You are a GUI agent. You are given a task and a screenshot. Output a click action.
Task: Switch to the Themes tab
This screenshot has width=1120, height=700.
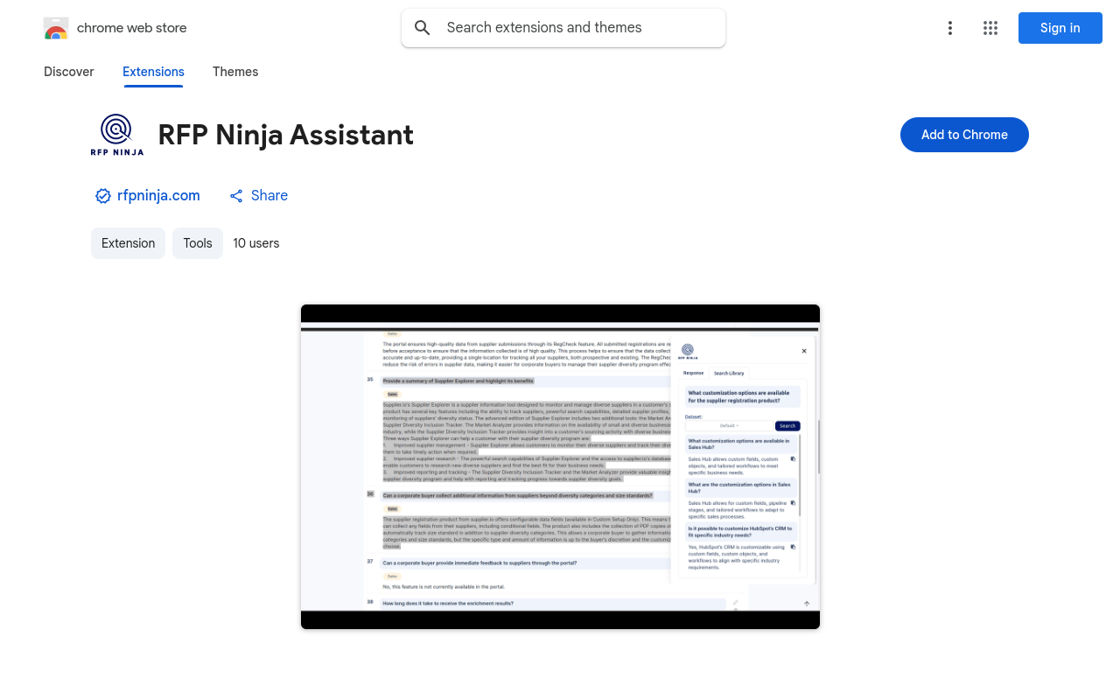click(x=235, y=72)
